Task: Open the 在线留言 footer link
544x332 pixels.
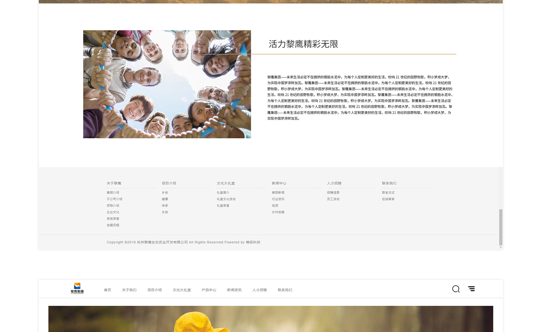Action: pyautogui.click(x=388, y=199)
